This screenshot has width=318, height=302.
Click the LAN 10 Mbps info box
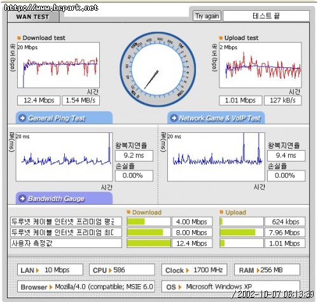[50, 270]
